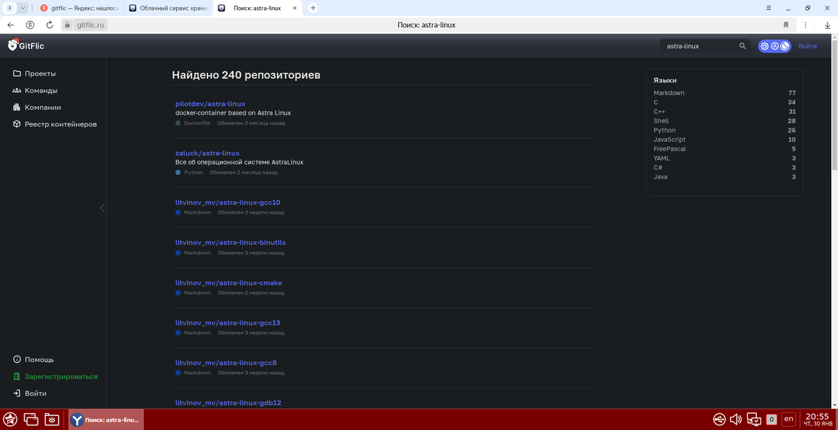Click the third taskbar launcher icon

point(52,420)
